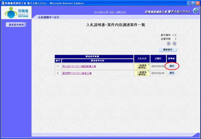Maximize the Internet Explorer window
The width and height of the screenshot is (201, 139).
point(193,3)
